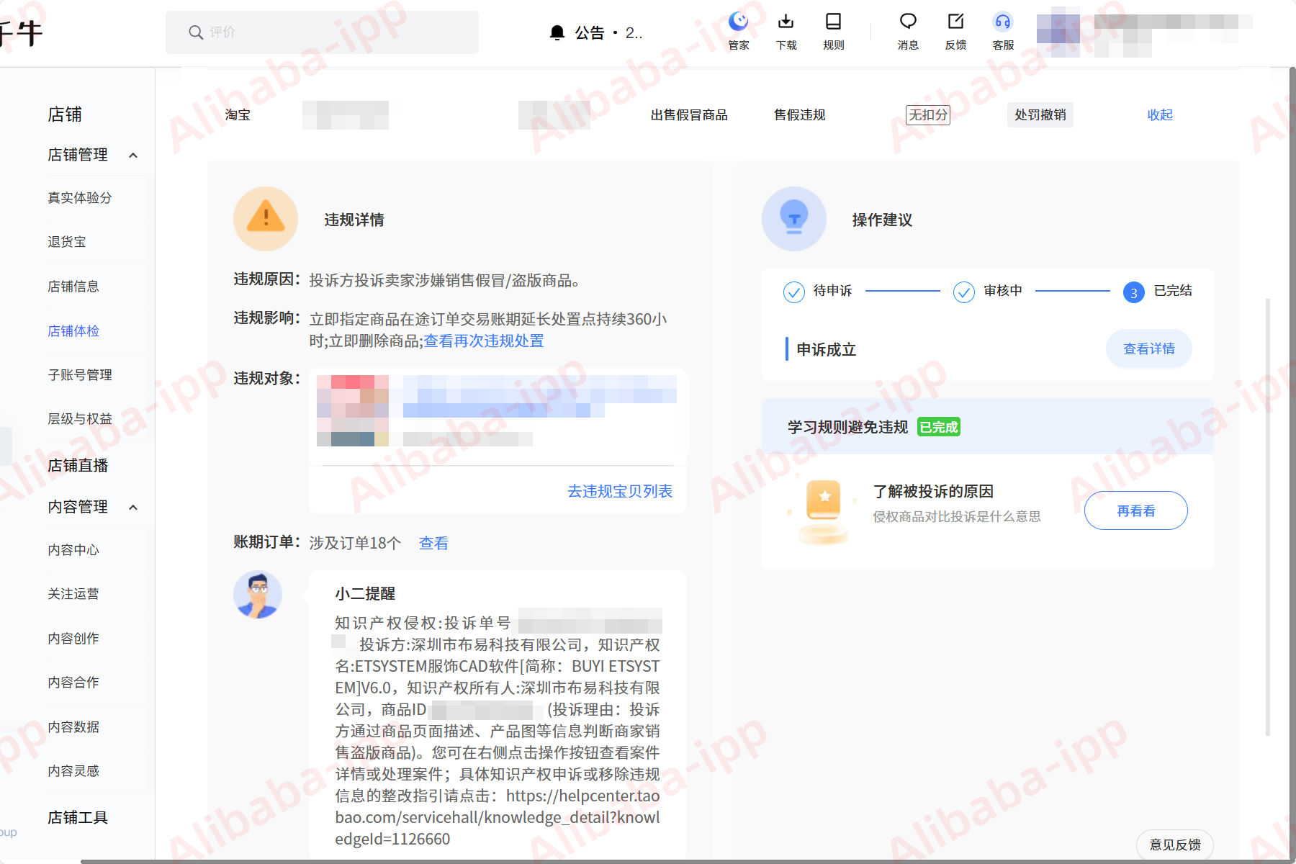The width and height of the screenshot is (1296, 864).
Task: Click the 出售假冒商品 cell
Action: 689,115
